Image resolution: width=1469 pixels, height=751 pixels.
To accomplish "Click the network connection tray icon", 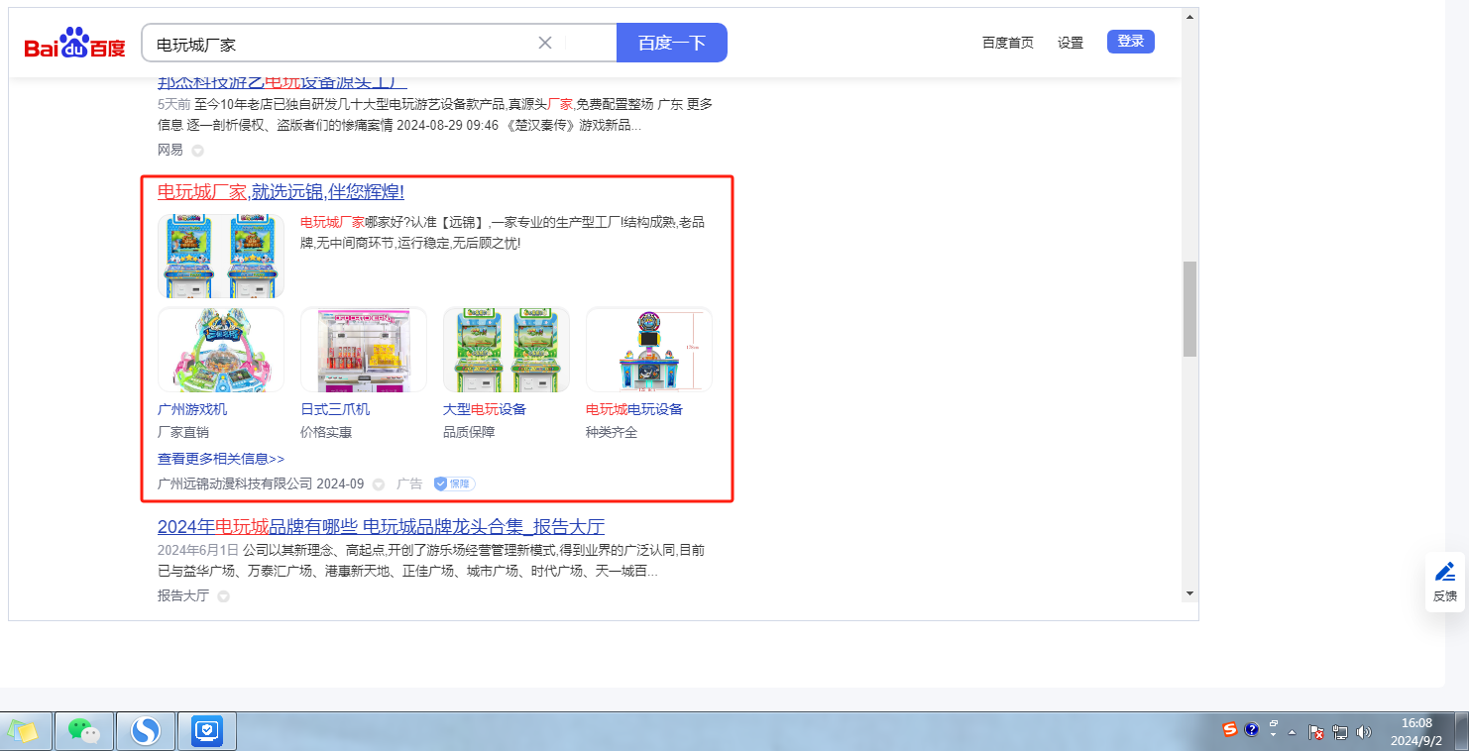I will tap(1340, 732).
